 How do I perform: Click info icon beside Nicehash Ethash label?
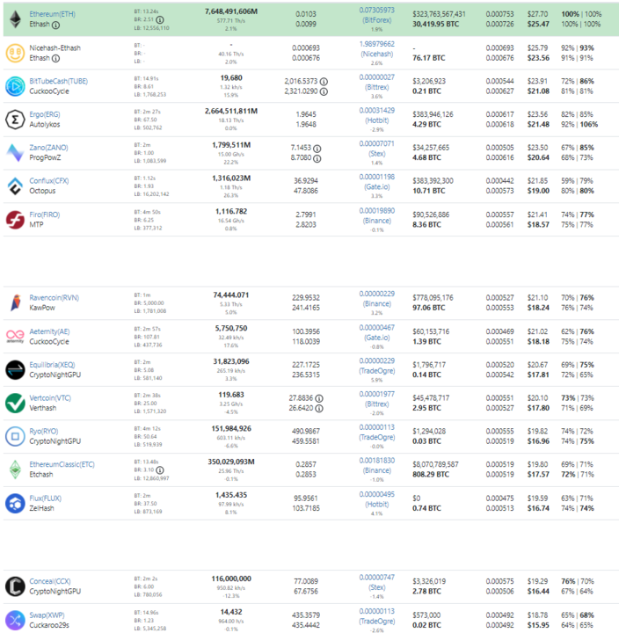click(56, 59)
